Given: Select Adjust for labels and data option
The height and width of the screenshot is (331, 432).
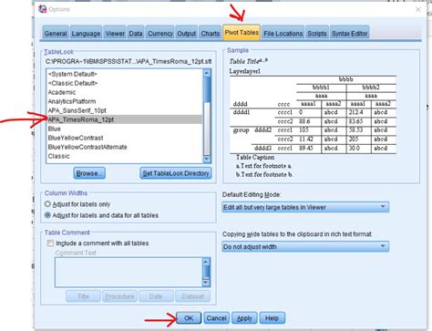Looking at the screenshot, I should (47, 215).
